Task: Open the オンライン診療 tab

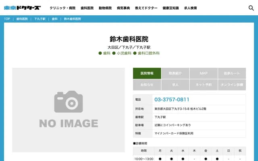Action: click(x=232, y=85)
